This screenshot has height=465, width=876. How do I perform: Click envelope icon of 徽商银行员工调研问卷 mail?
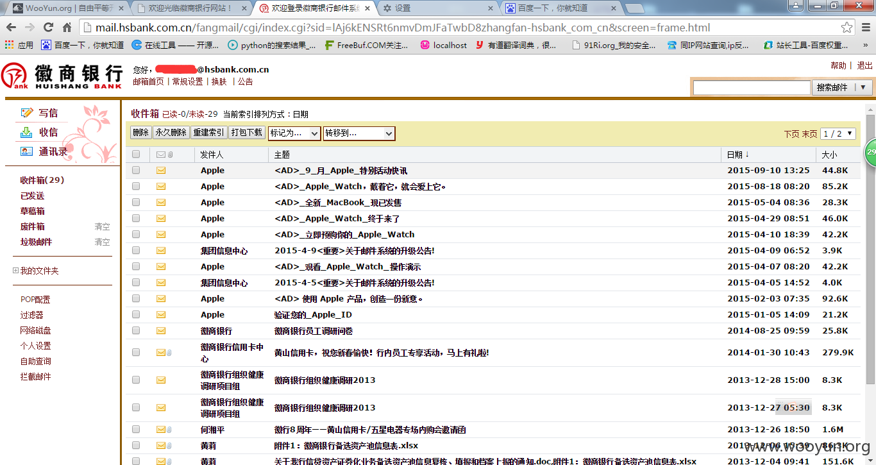[x=161, y=331]
